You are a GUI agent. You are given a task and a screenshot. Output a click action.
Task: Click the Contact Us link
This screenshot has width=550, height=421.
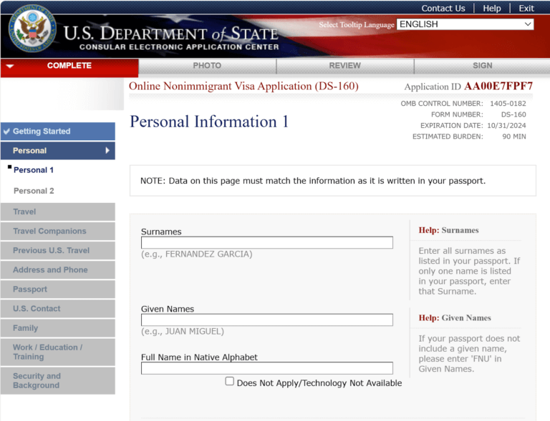tap(443, 9)
